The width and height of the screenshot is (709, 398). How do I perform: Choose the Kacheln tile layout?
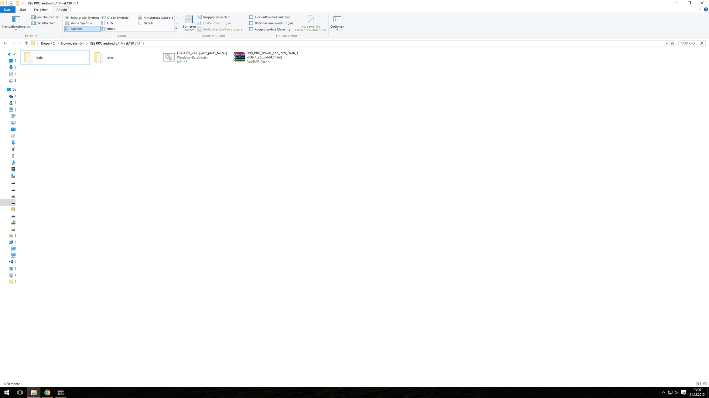point(82,29)
